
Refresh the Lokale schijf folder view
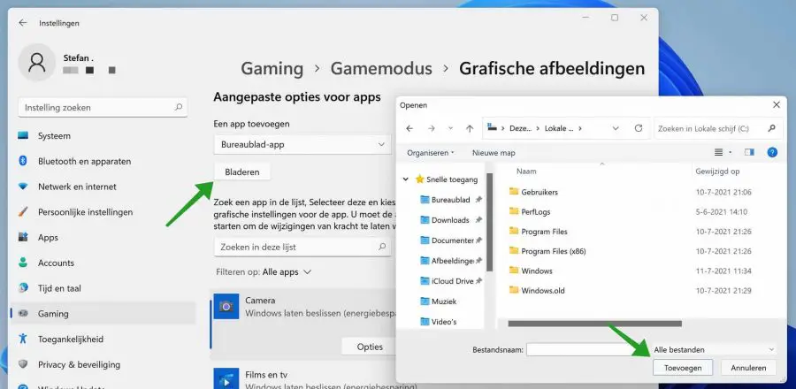tap(639, 129)
